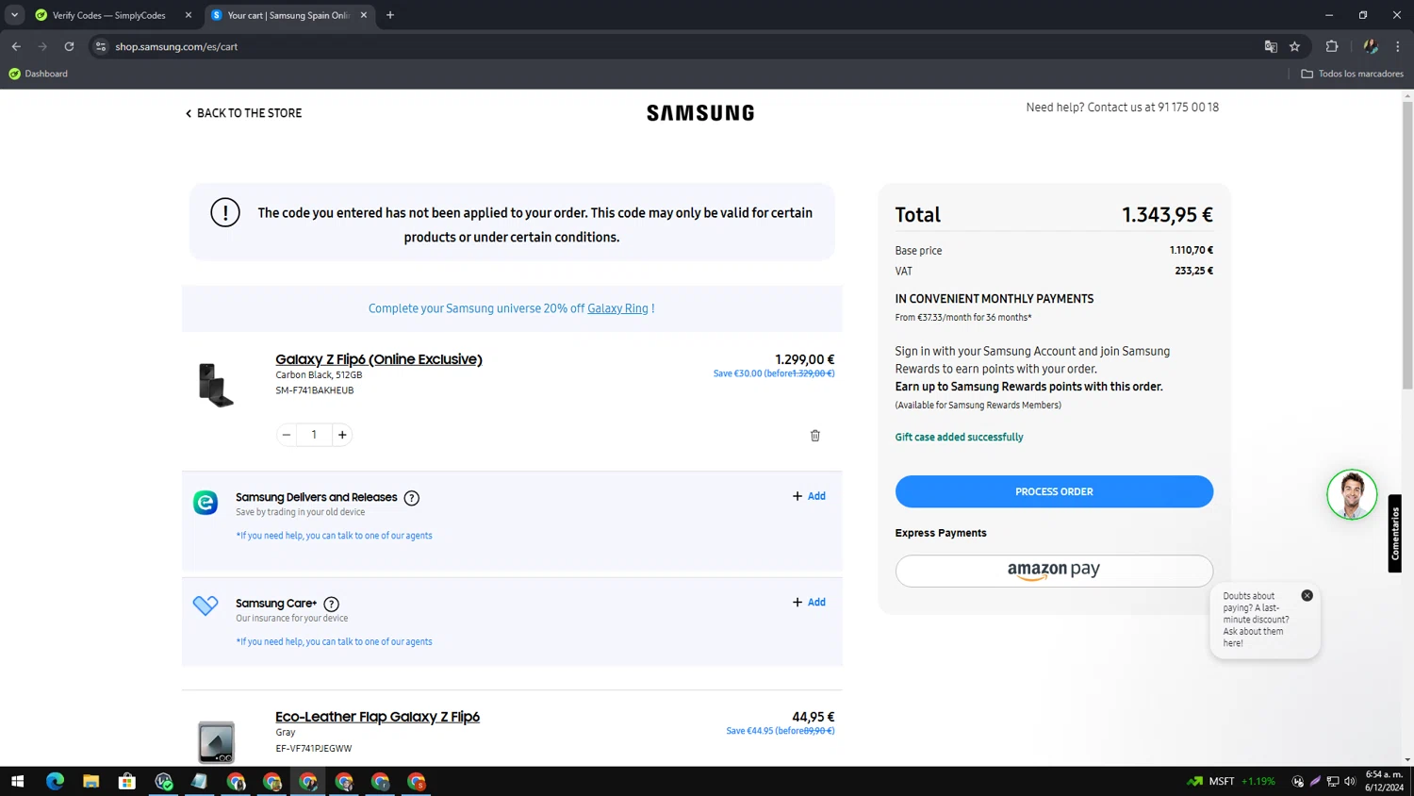Talk to an agent link under trade-in
Screen dimensions: 1414x796
click(x=334, y=536)
